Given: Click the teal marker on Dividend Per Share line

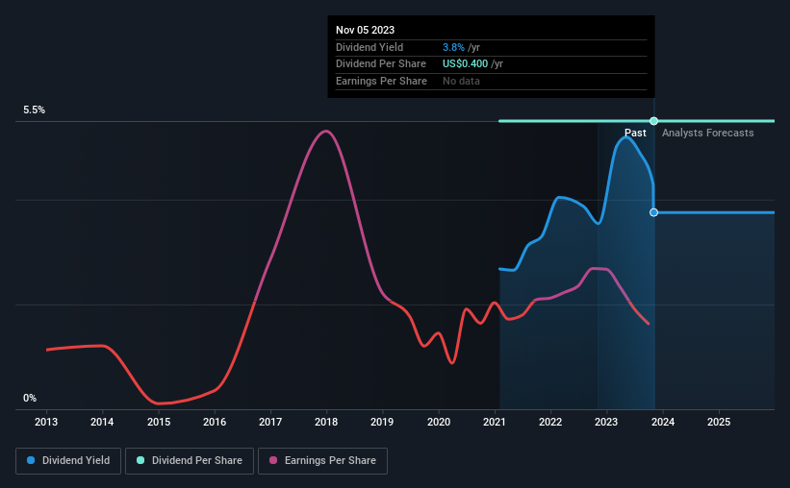Looking at the screenshot, I should (653, 121).
